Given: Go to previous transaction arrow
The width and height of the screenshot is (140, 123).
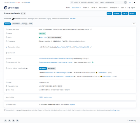Looking at the screenshot, I should coord(22,13).
